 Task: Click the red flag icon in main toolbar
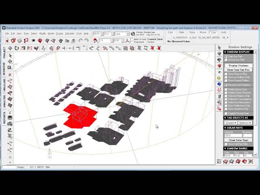[26, 41]
